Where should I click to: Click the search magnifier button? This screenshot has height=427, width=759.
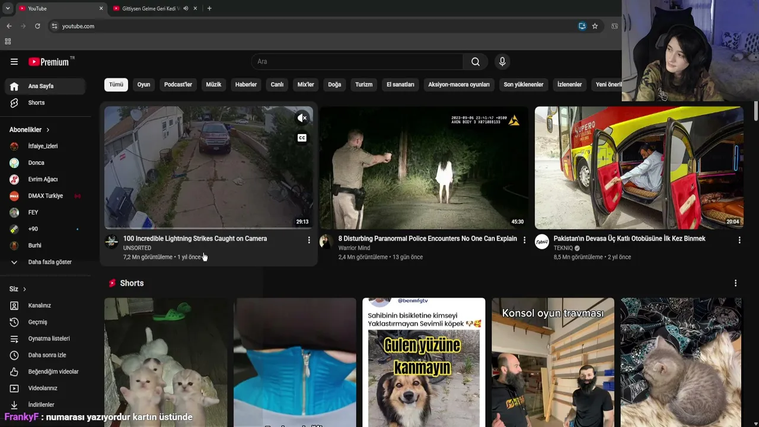pyautogui.click(x=476, y=62)
